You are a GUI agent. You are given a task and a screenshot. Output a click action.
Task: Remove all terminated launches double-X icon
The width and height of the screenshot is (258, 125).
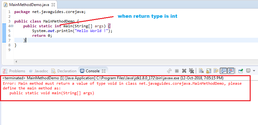192,71
